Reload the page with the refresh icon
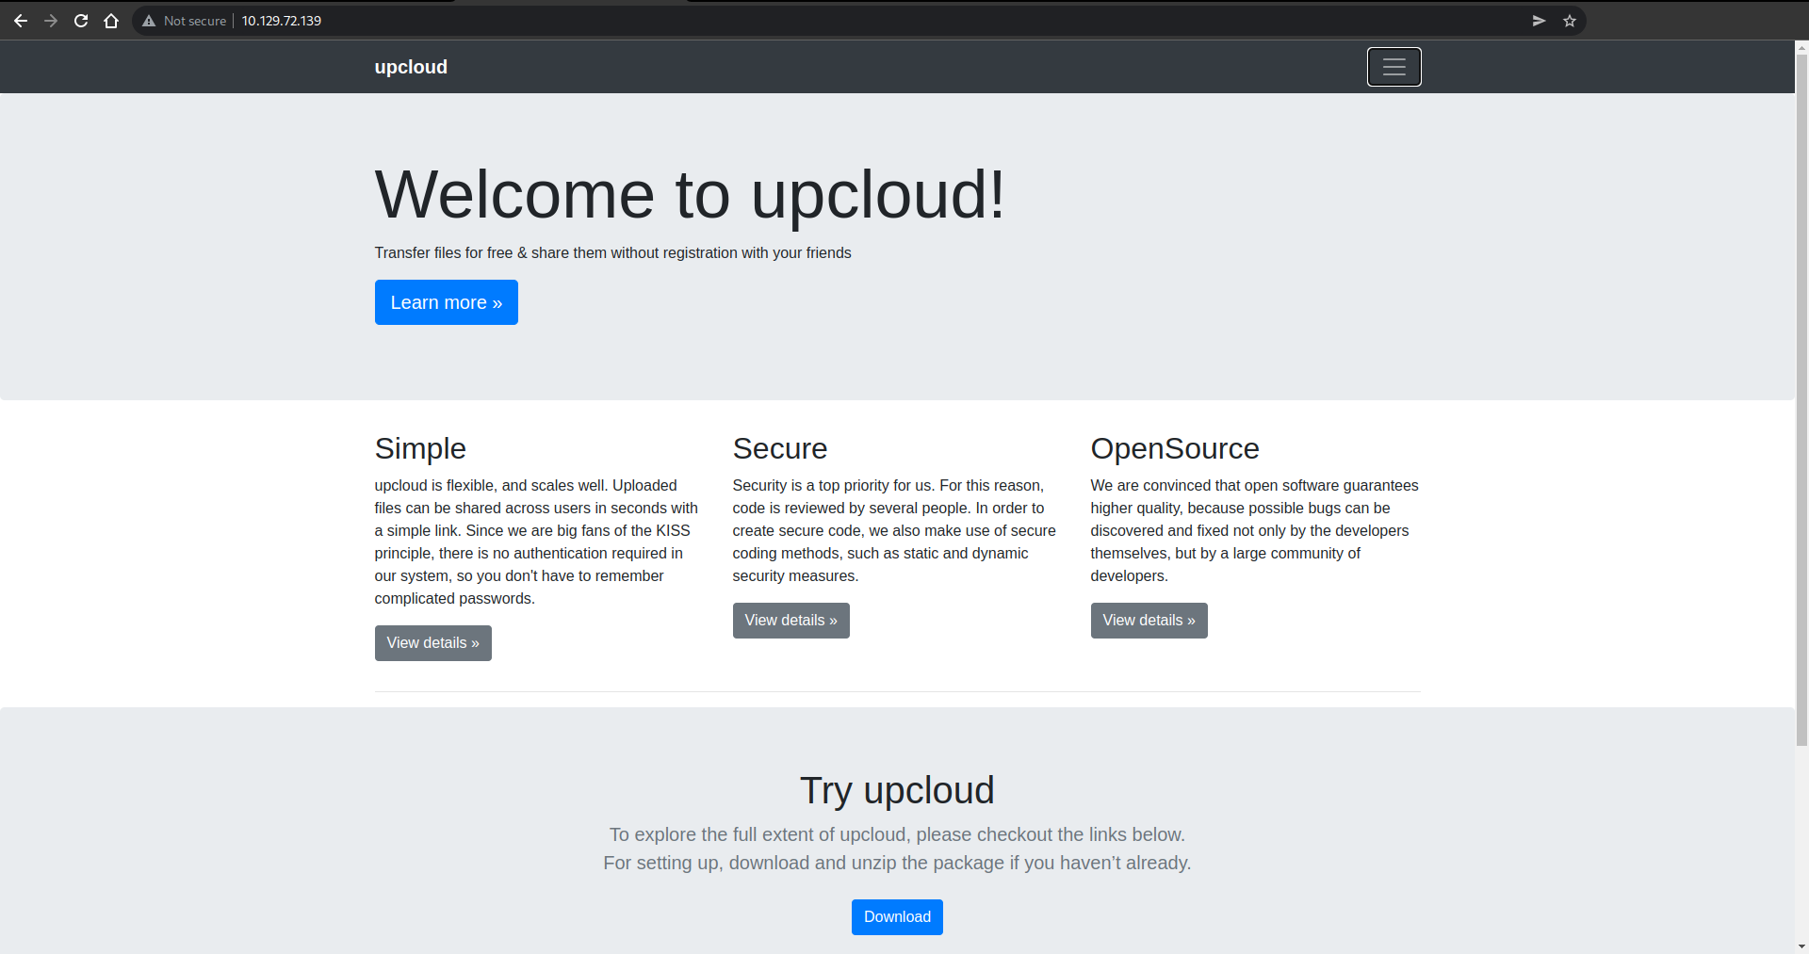Screen dimensions: 1809x954 [x=81, y=21]
